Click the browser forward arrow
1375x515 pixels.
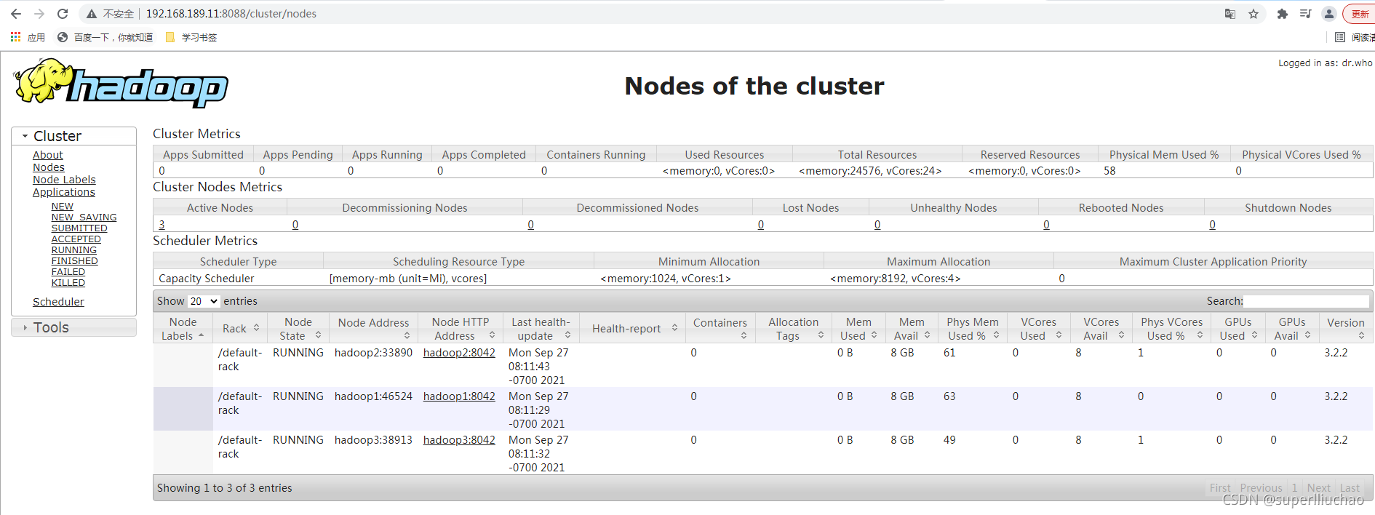tap(39, 14)
